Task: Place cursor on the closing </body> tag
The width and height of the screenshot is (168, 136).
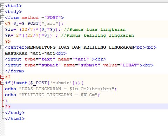Action: point(15,113)
